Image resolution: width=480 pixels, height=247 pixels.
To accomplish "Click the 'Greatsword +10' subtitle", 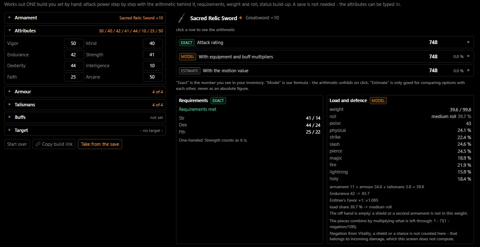I will [x=262, y=18].
